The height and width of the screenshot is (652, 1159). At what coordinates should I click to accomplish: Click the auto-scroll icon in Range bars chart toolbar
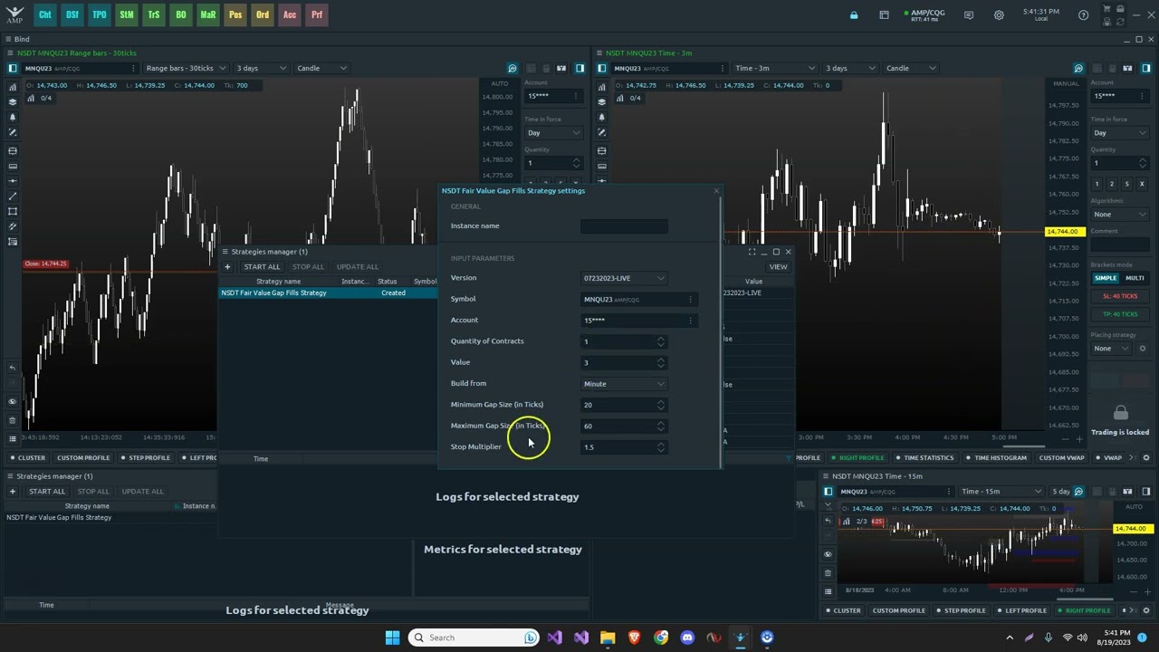512,68
